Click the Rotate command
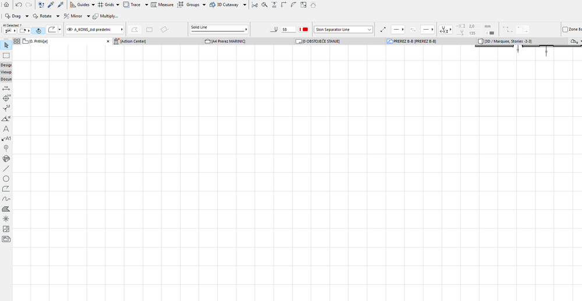 tap(42, 16)
